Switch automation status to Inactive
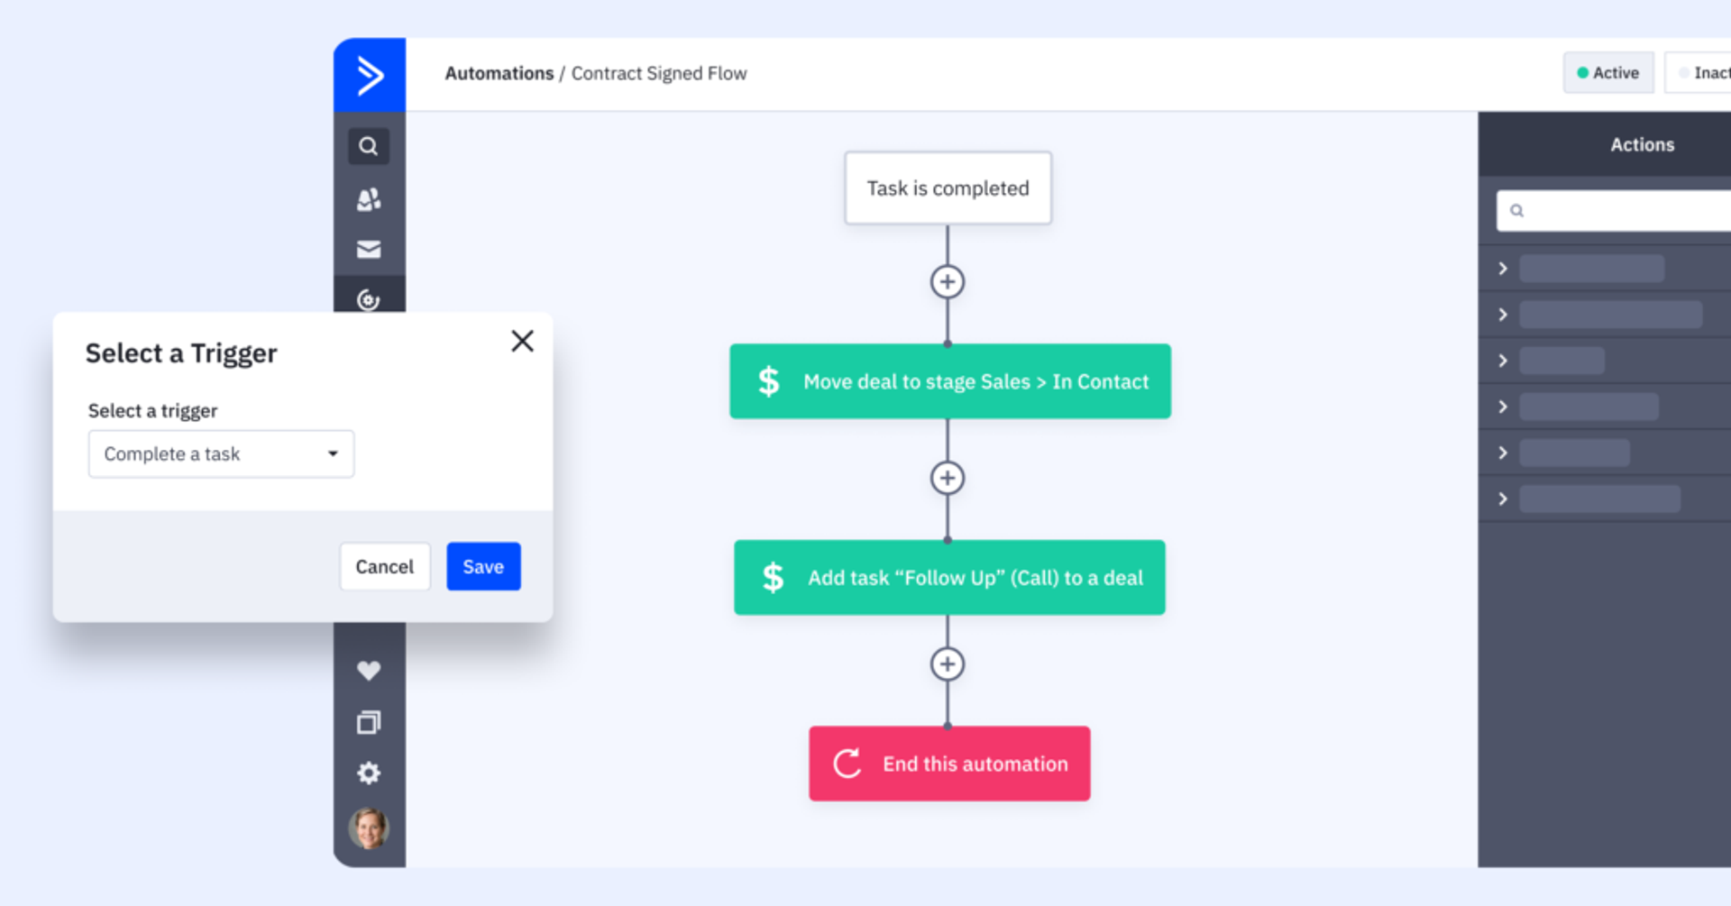Viewport: 1731px width, 906px height. [1704, 73]
